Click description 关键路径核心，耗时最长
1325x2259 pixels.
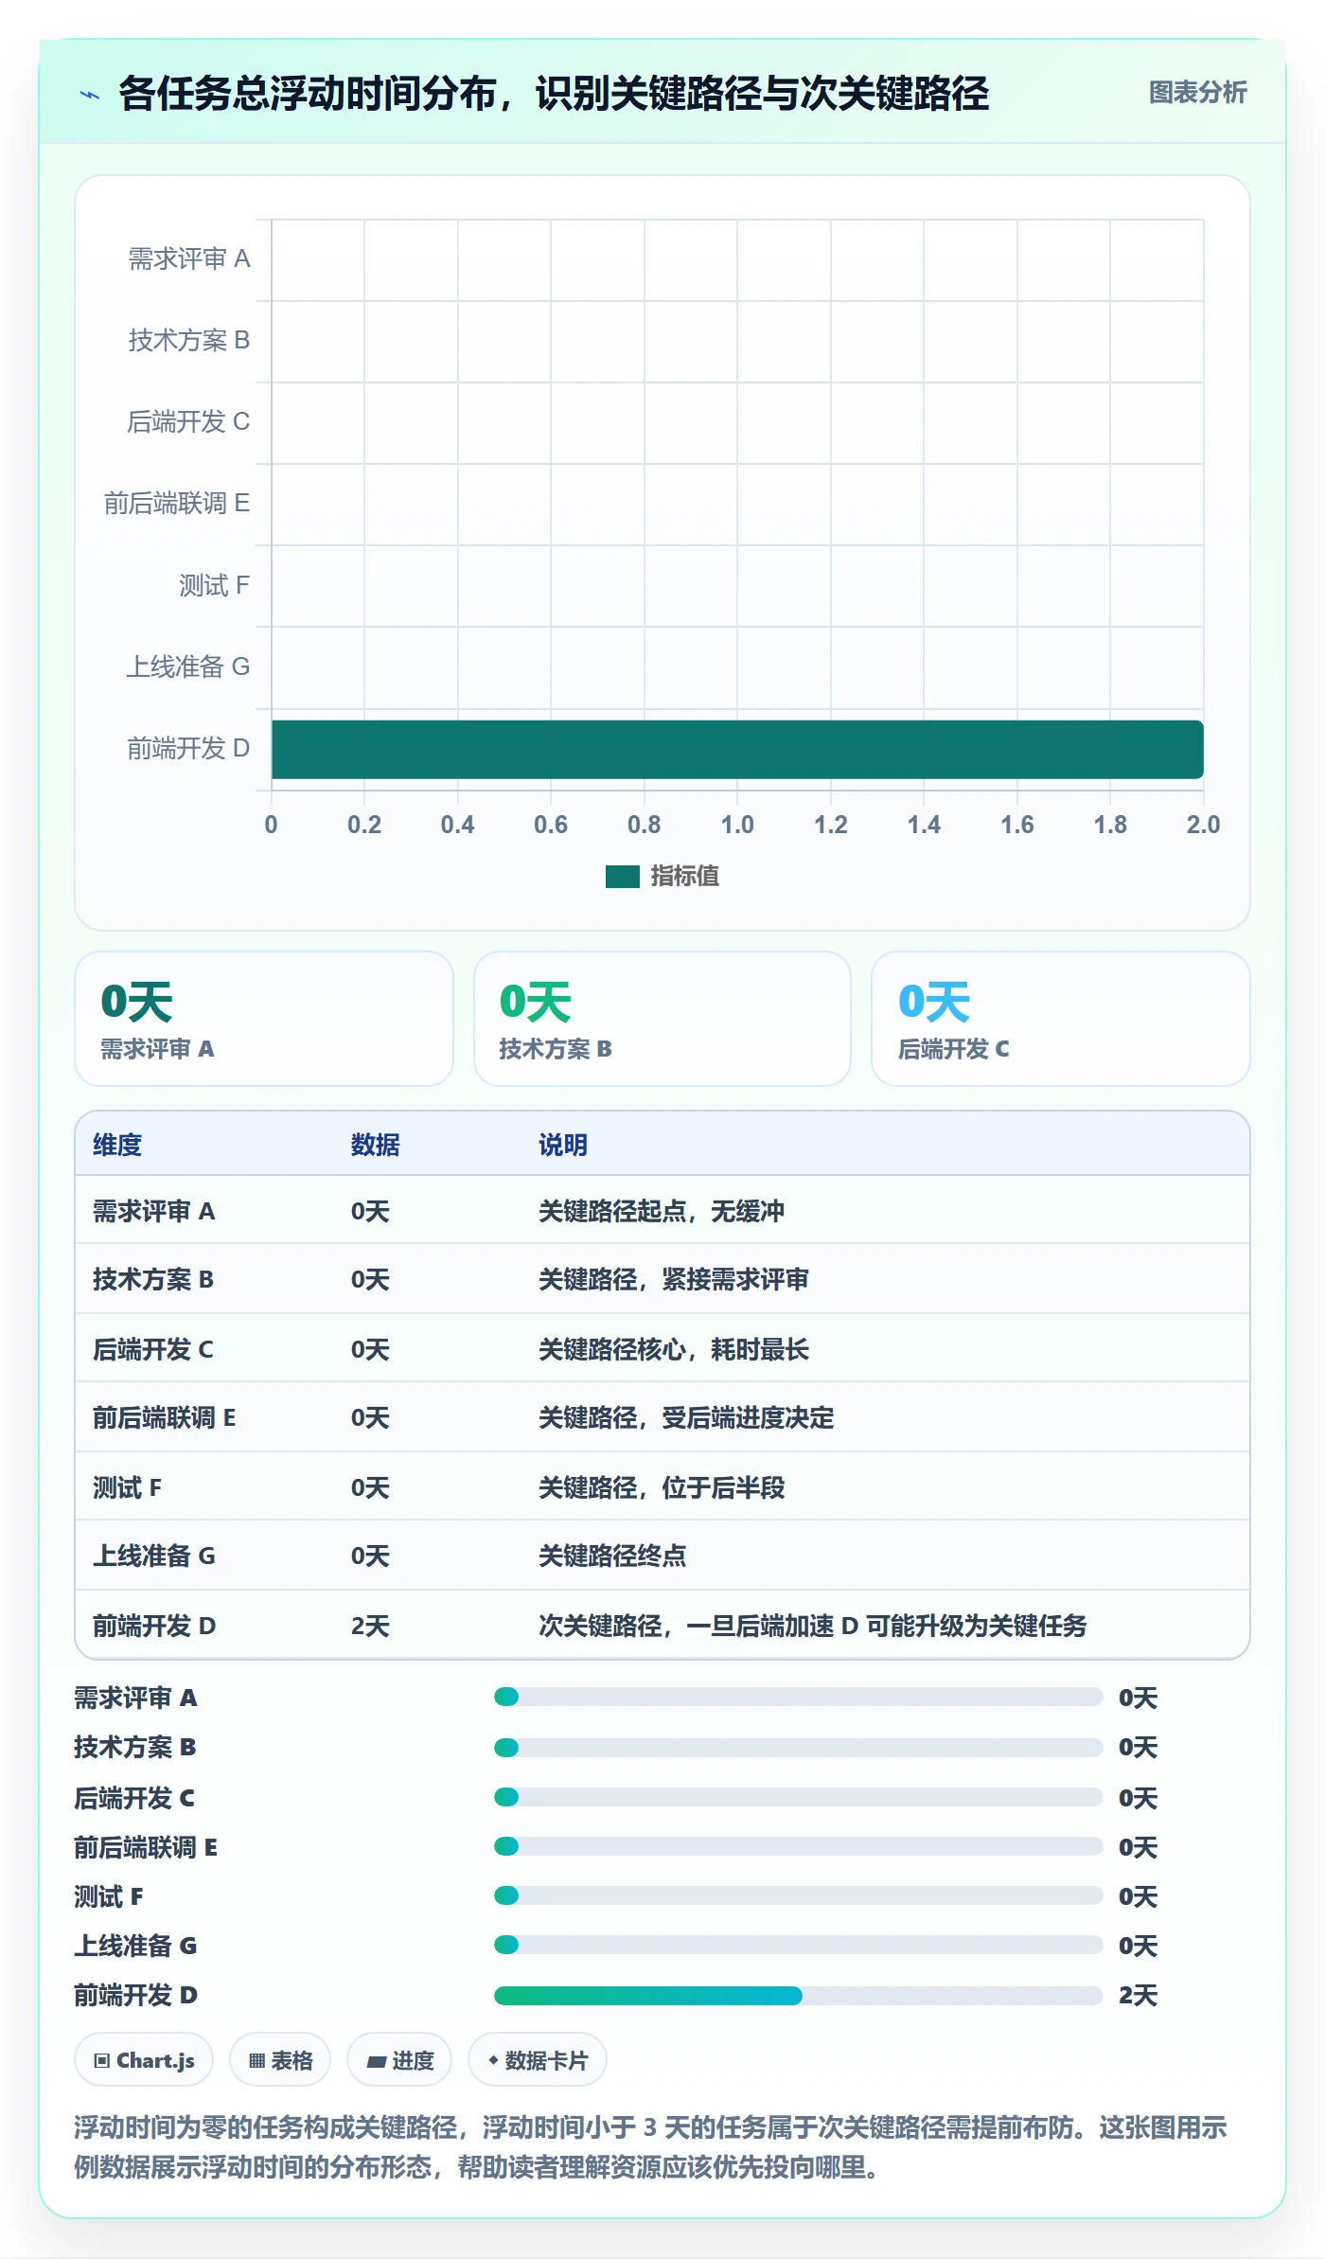[x=674, y=1349]
